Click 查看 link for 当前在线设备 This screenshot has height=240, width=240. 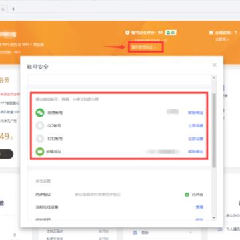pyautogui.click(x=199, y=207)
